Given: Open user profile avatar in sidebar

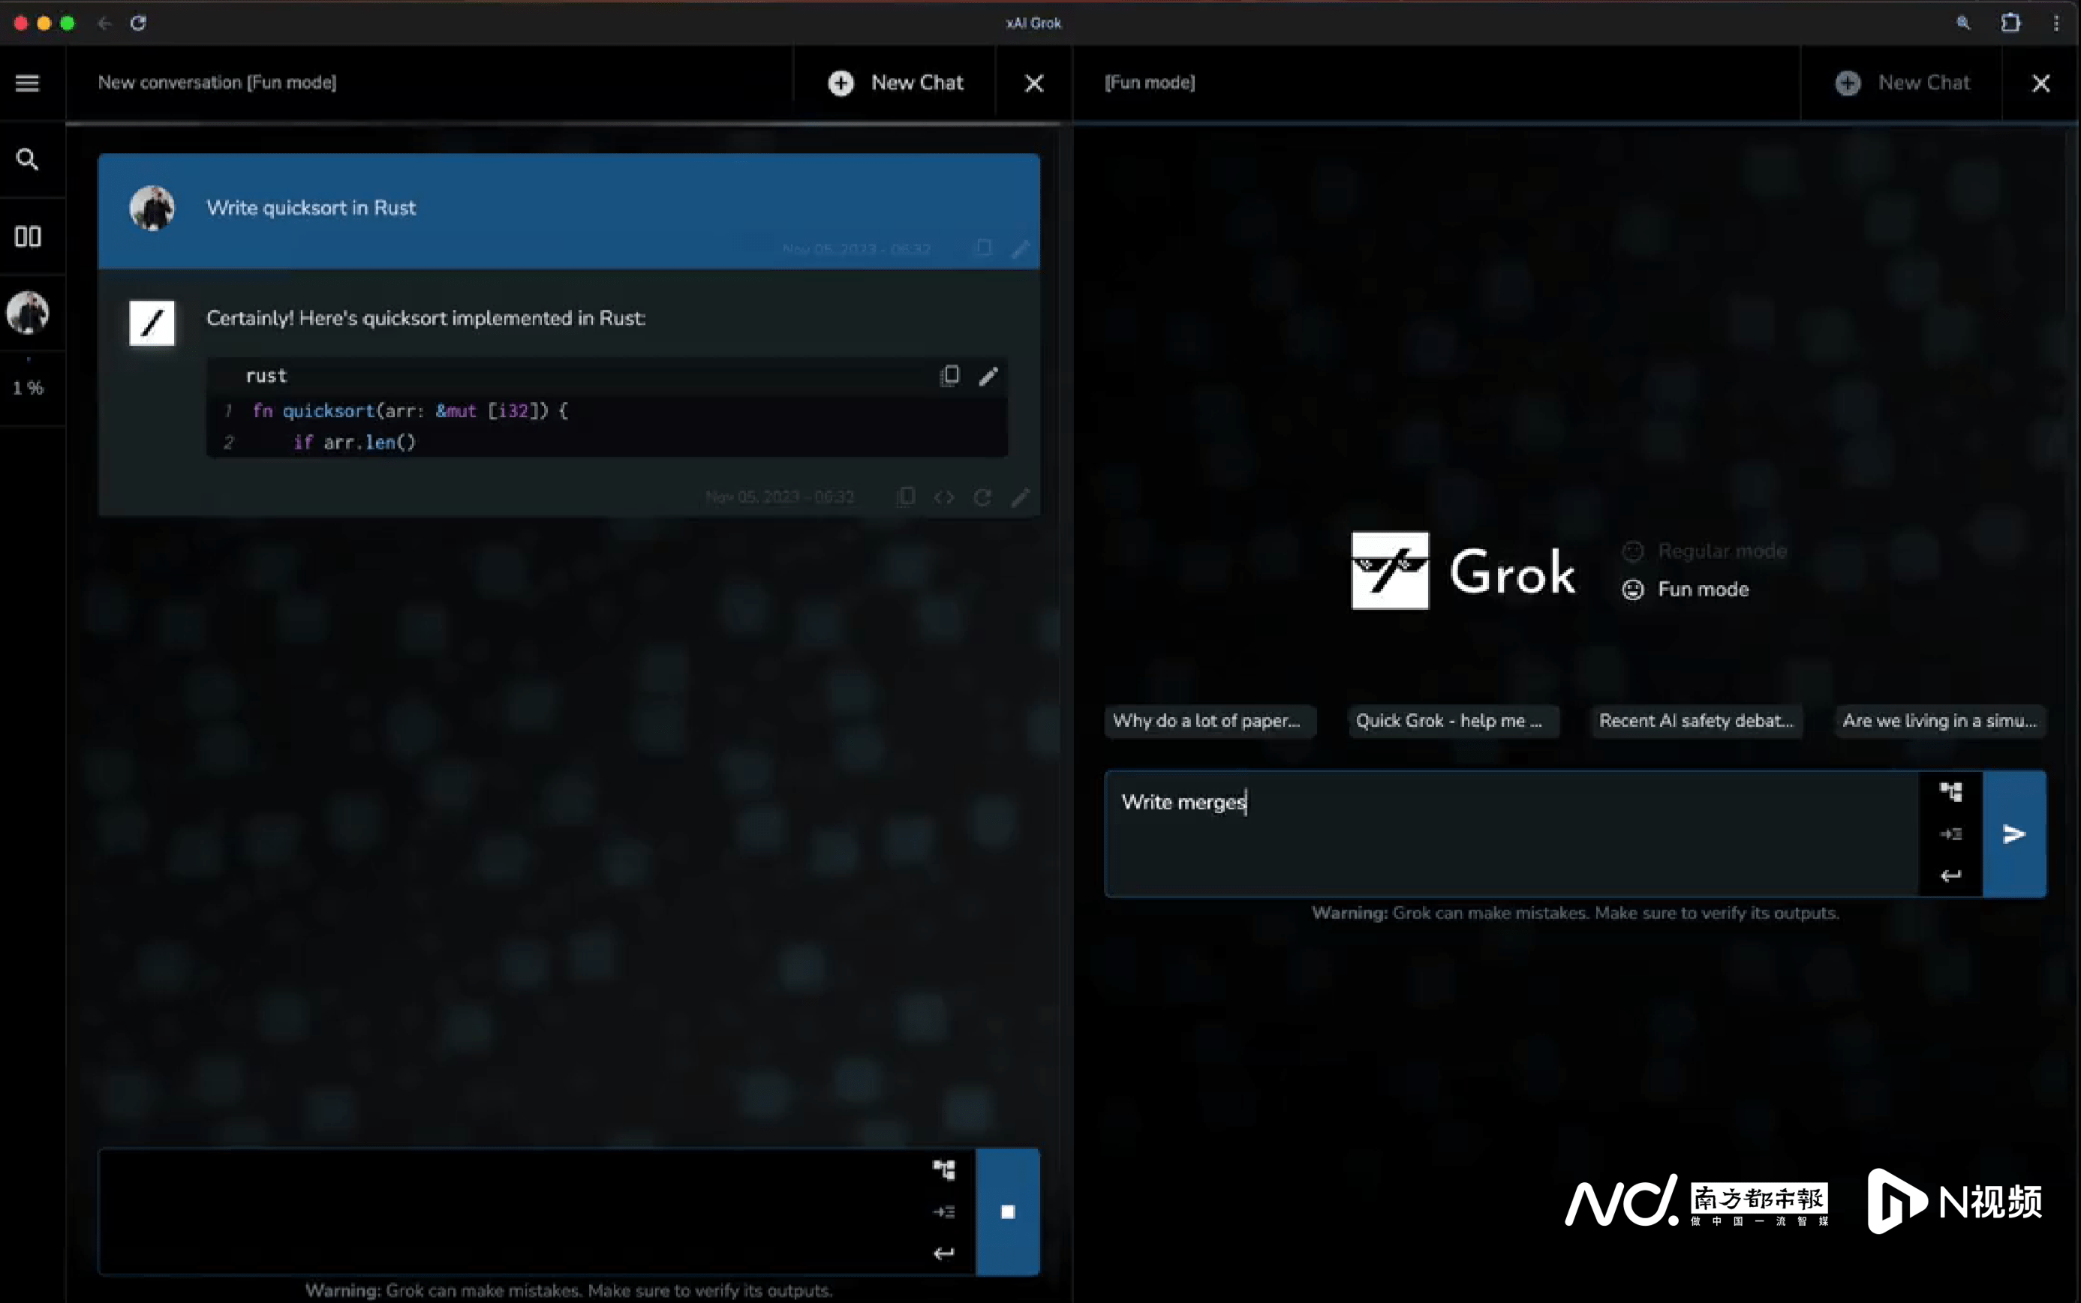Looking at the screenshot, I should pyautogui.click(x=28, y=312).
